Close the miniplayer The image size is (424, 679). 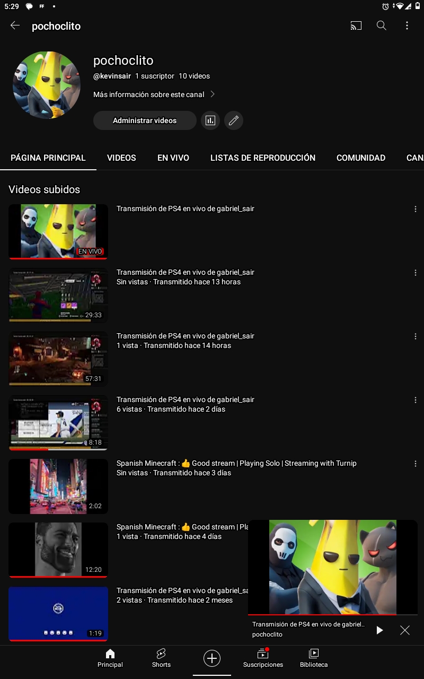click(405, 630)
